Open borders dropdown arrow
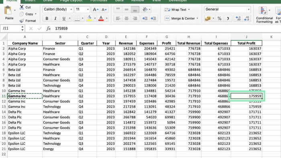This screenshot has width=281, height=158. coord(83,18)
